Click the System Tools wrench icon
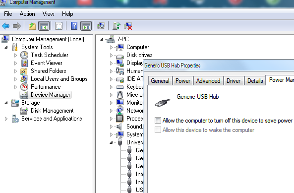294x193 pixels. tap(14, 47)
